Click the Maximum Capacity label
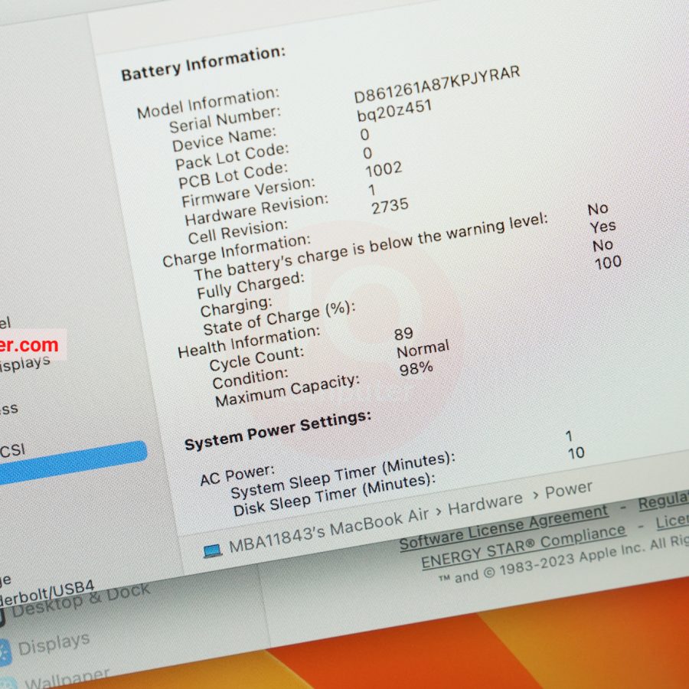The image size is (689, 689). coord(287,390)
